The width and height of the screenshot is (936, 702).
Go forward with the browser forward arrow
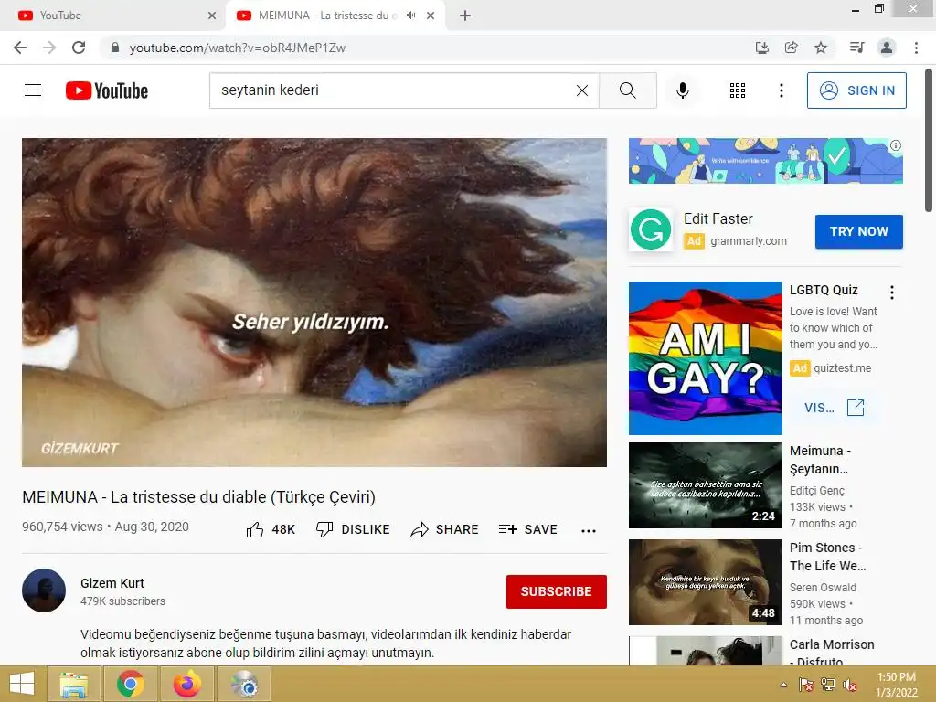[49, 48]
